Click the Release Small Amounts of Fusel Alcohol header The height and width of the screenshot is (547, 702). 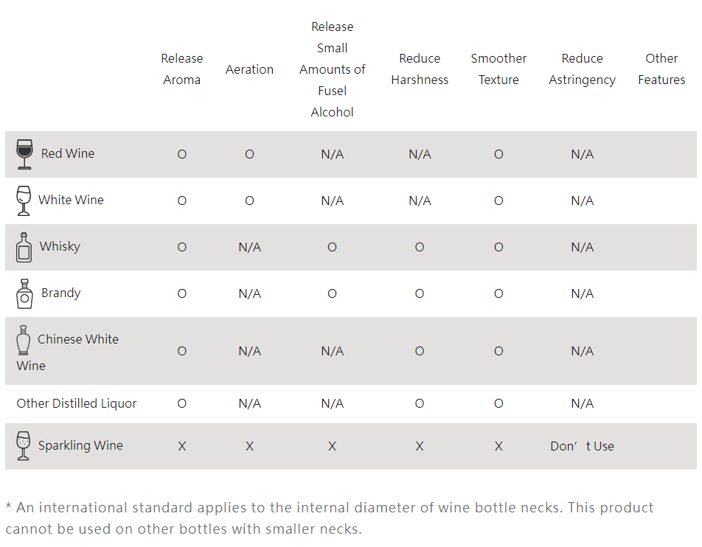pos(332,69)
